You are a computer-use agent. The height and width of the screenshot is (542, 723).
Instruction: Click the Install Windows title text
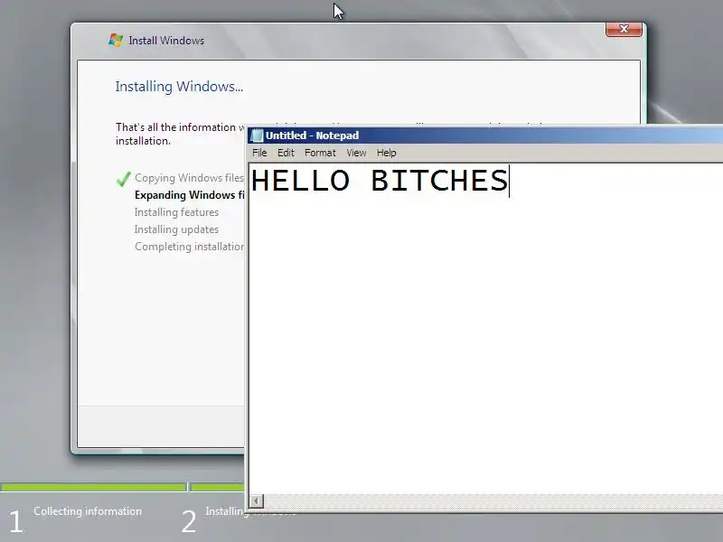pos(166,41)
